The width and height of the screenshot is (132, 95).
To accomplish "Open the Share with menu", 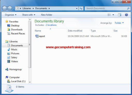I will tap(29, 15).
